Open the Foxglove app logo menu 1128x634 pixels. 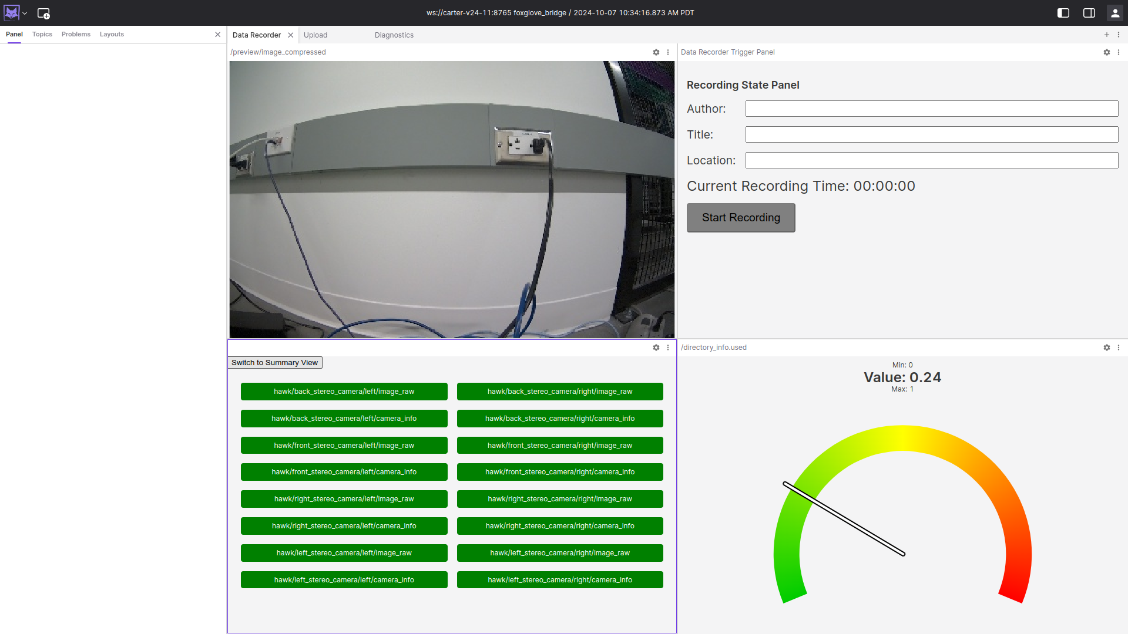11,12
